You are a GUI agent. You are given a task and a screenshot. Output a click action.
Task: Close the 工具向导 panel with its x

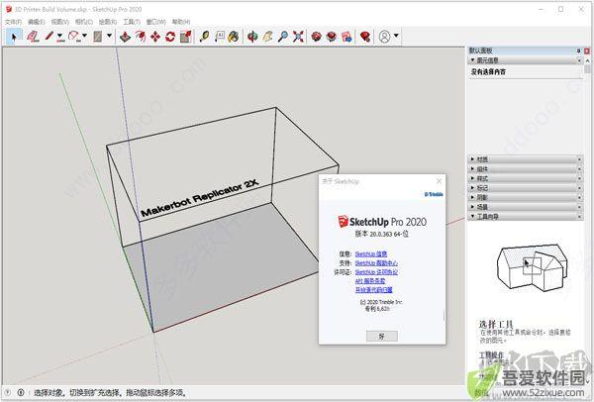click(579, 216)
